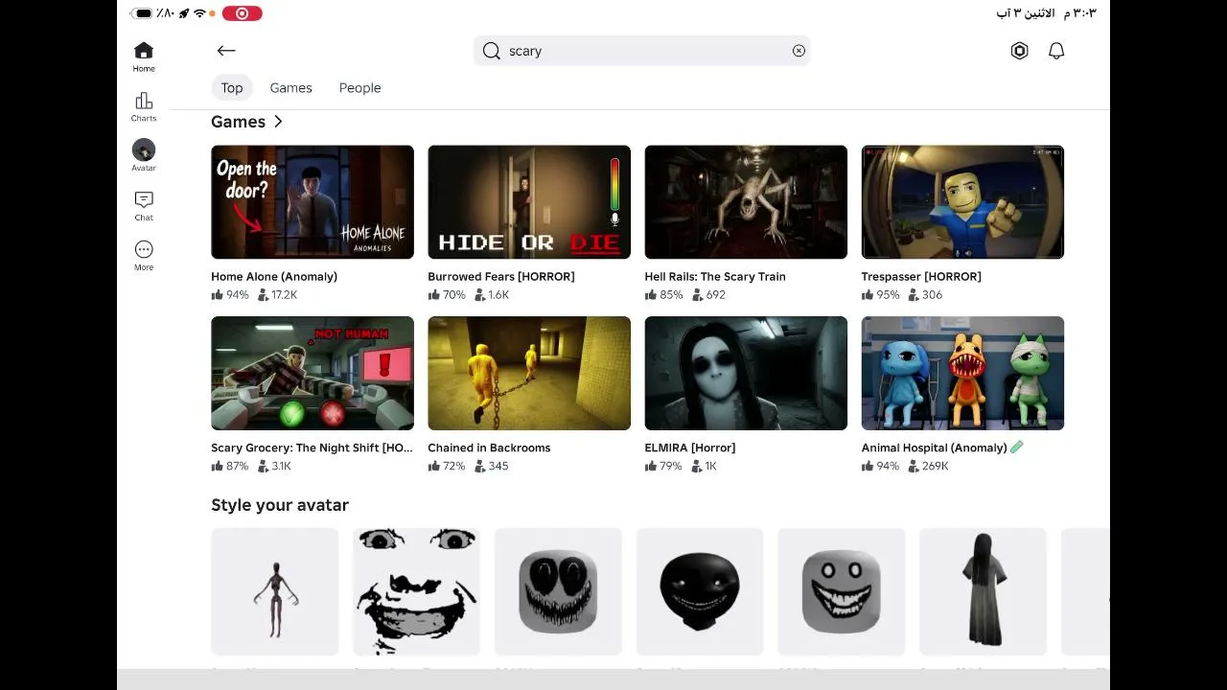Open Home Alone (Anomaly) thumbnail

coord(313,202)
